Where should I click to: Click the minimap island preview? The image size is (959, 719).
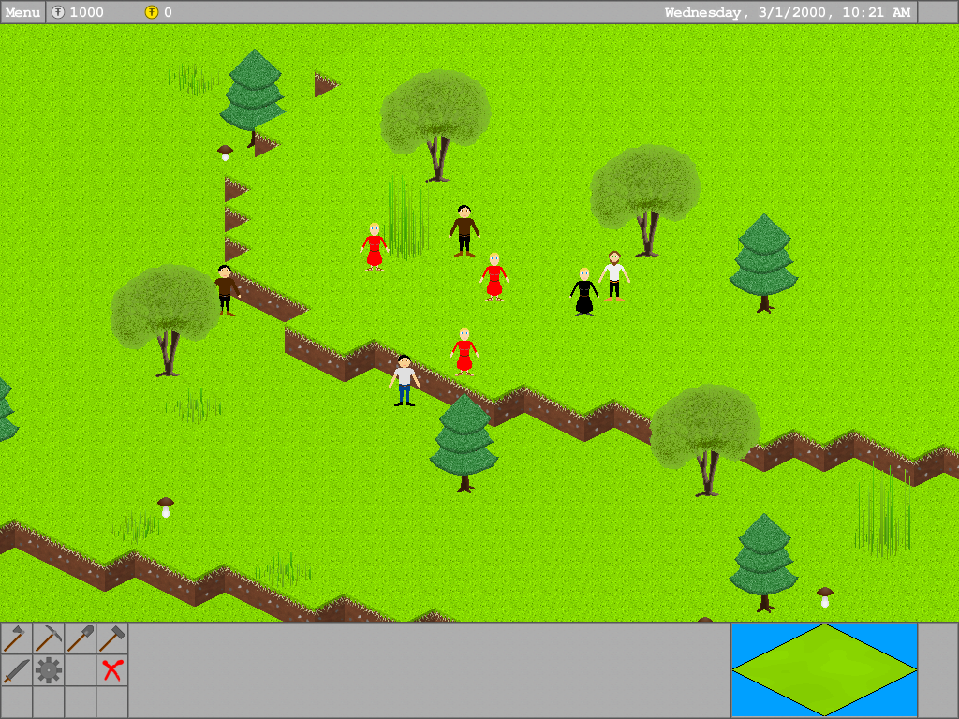coord(823,669)
